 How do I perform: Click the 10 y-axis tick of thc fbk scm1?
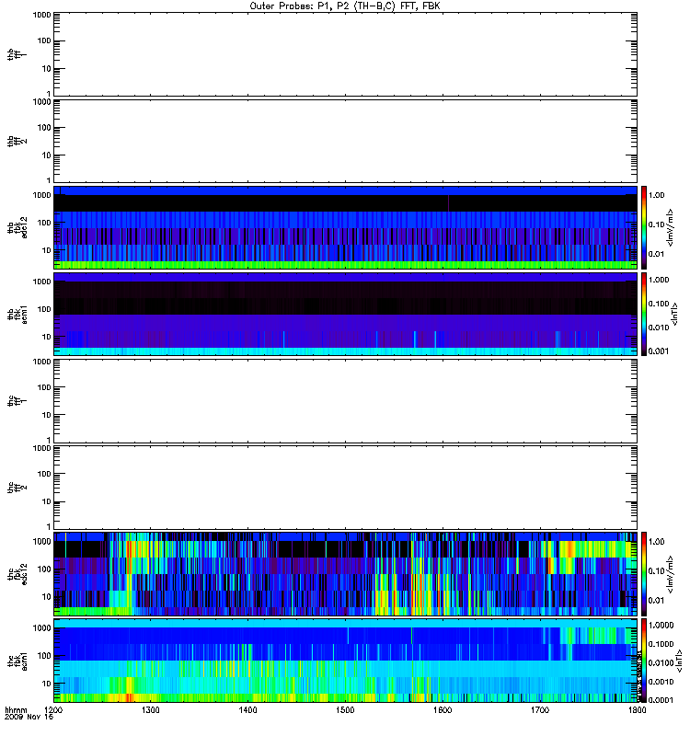[47, 684]
